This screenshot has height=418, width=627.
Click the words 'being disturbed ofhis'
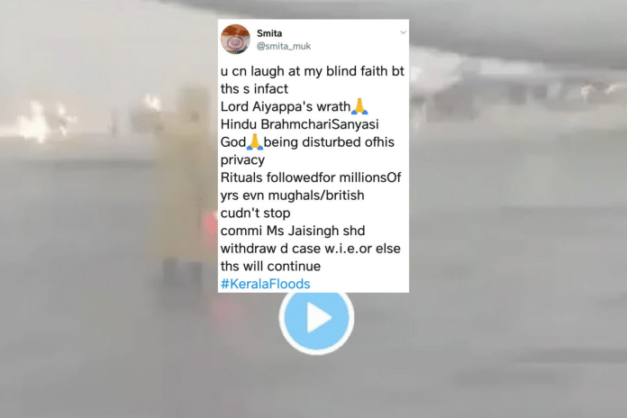point(329,142)
